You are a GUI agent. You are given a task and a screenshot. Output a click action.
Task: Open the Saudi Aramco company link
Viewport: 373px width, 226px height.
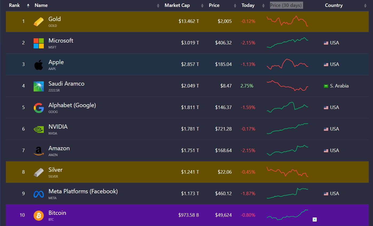[x=66, y=84]
